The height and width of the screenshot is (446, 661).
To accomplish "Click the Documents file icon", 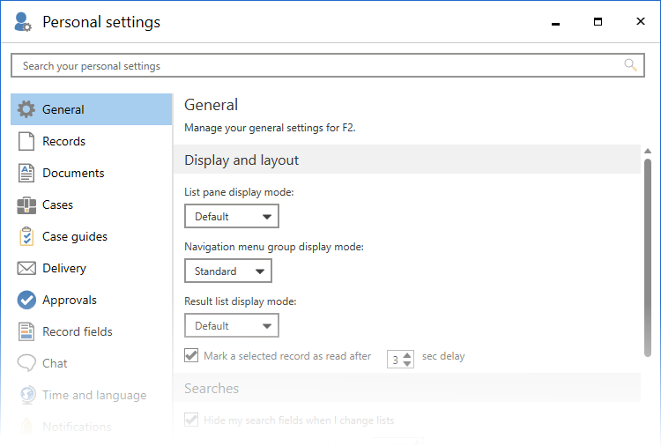I will click(x=26, y=174).
